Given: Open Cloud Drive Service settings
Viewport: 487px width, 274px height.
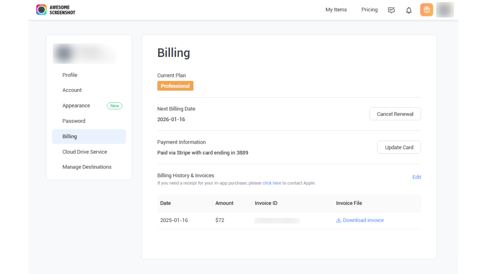Looking at the screenshot, I should point(85,152).
